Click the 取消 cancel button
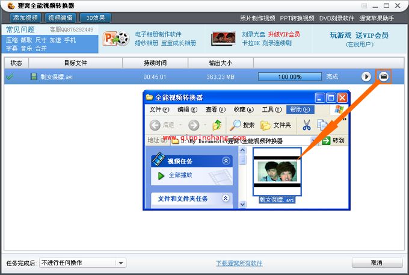The image size is (409, 275). [x=377, y=263]
